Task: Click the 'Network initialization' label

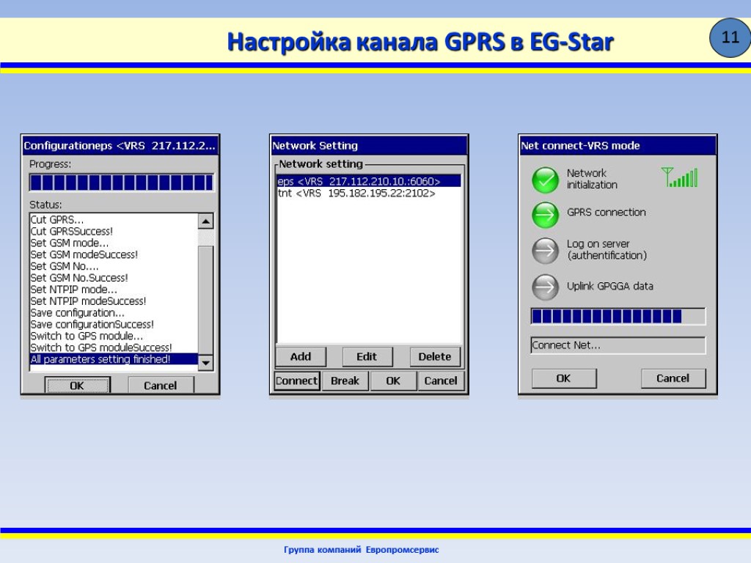Action: (592, 179)
